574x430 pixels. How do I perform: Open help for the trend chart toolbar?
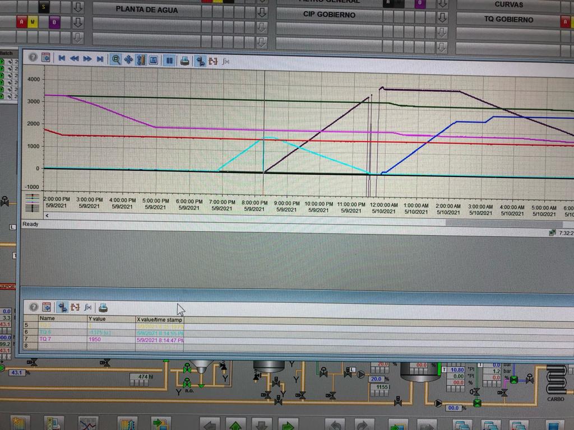pos(33,58)
